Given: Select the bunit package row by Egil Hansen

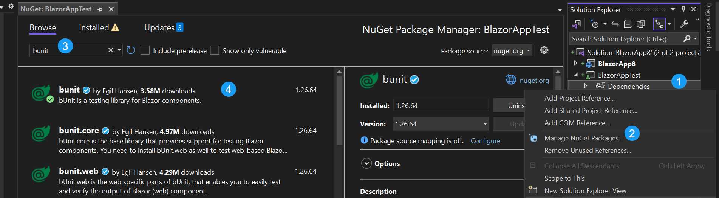Looking at the screenshot, I should (x=176, y=95).
